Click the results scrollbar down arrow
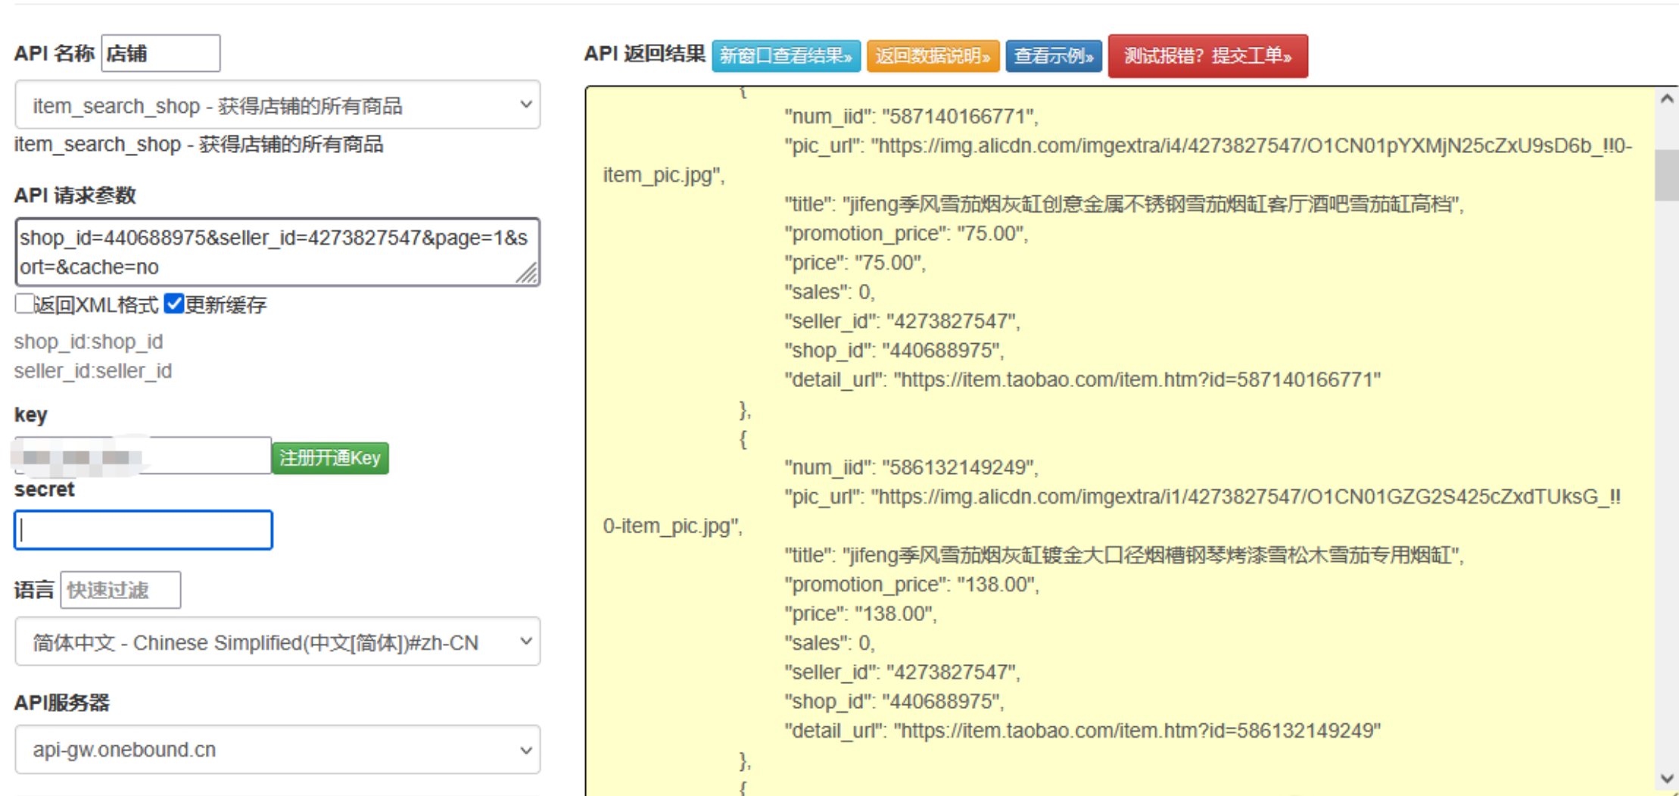 (1666, 779)
